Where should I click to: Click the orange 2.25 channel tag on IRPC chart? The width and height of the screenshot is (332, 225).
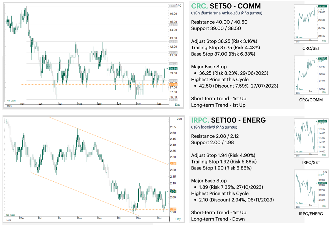coord(173,164)
